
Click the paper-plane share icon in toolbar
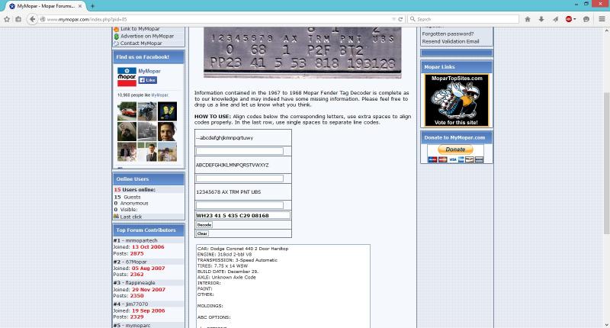(x=555, y=19)
